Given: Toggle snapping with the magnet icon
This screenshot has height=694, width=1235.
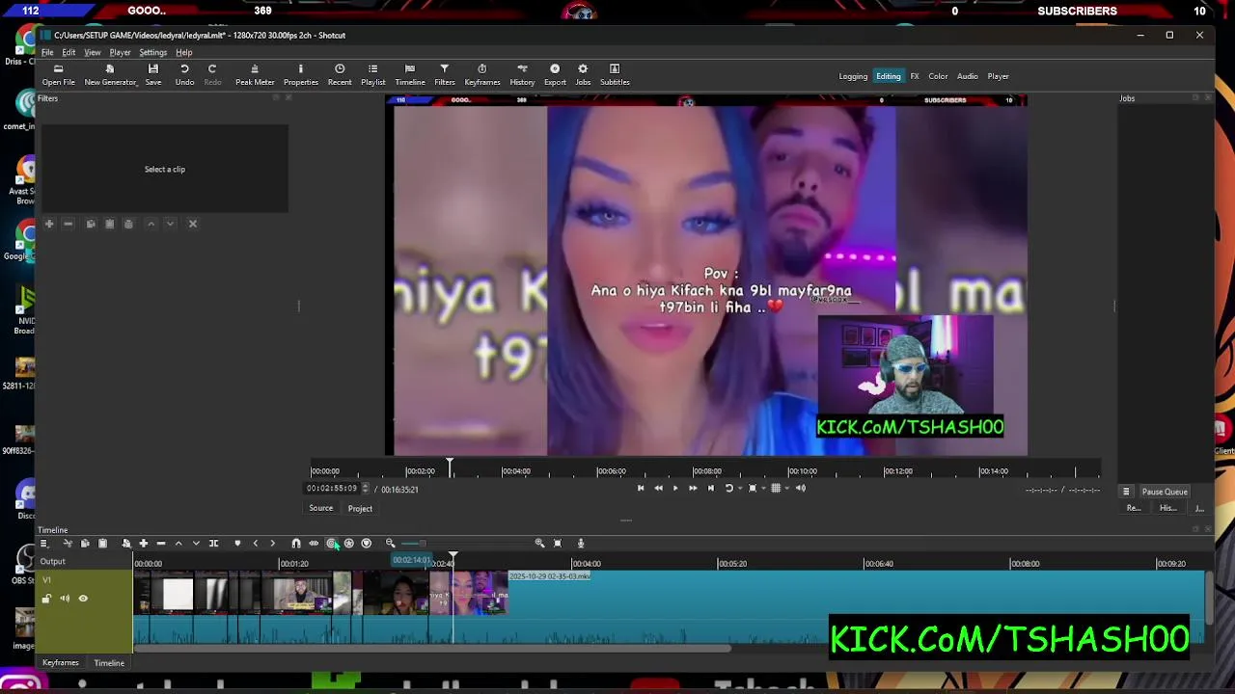Looking at the screenshot, I should coord(295,544).
